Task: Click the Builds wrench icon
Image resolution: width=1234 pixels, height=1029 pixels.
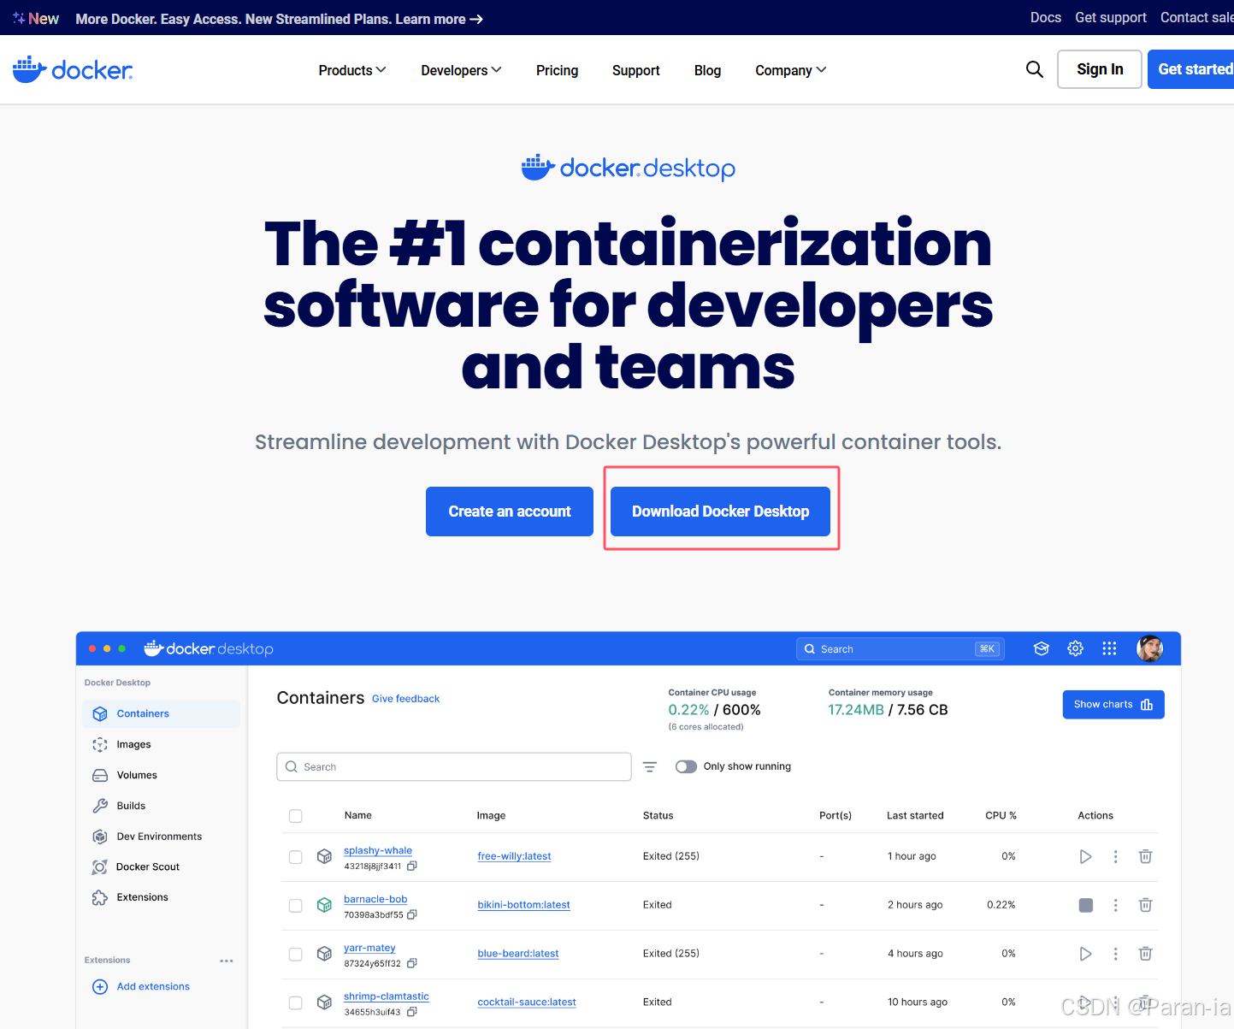Action: (100, 806)
